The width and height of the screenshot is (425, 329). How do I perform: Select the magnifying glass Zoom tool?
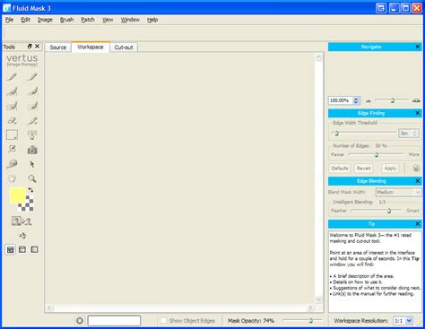(x=32, y=178)
